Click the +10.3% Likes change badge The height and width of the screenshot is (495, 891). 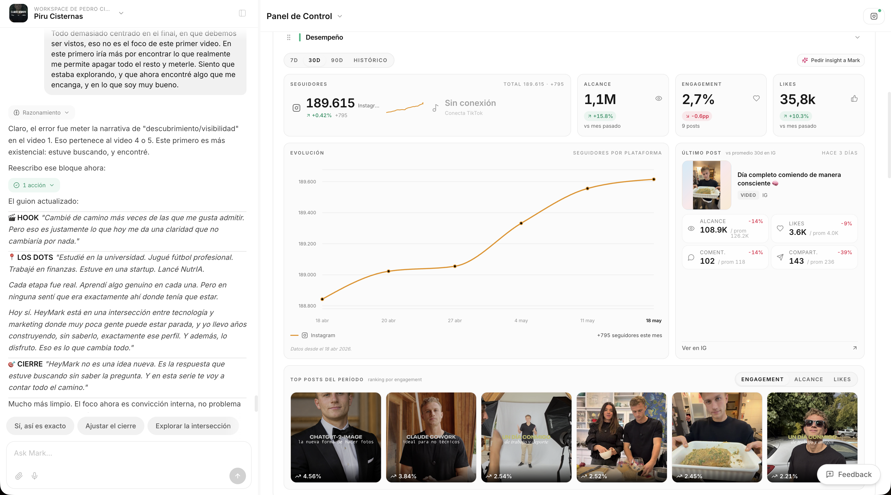point(796,116)
